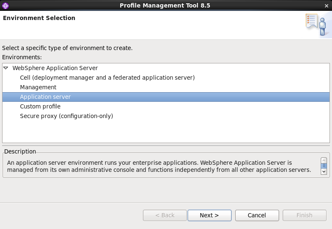Click the description scrollbar thumb
This screenshot has height=229, width=332.
324,166
